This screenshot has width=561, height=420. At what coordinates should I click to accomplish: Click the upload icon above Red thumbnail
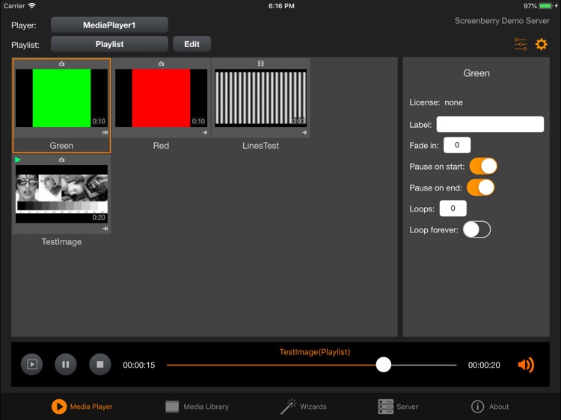point(161,64)
